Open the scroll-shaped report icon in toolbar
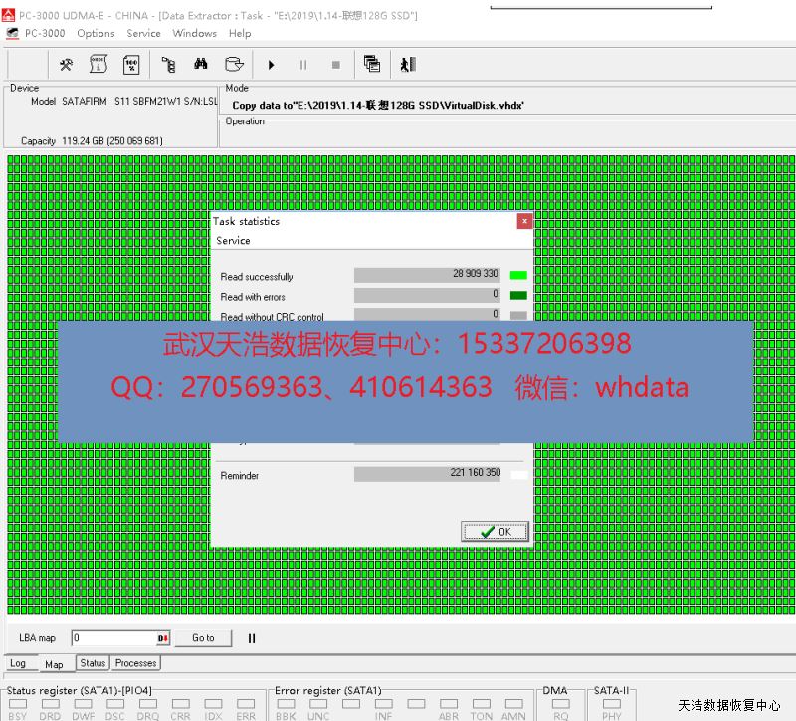The height and width of the screenshot is (721, 796). (x=99, y=65)
